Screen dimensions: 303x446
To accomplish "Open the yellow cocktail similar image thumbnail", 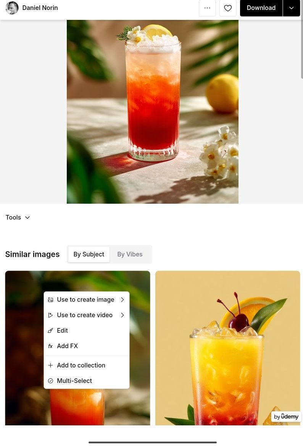I will pyautogui.click(x=227, y=348).
